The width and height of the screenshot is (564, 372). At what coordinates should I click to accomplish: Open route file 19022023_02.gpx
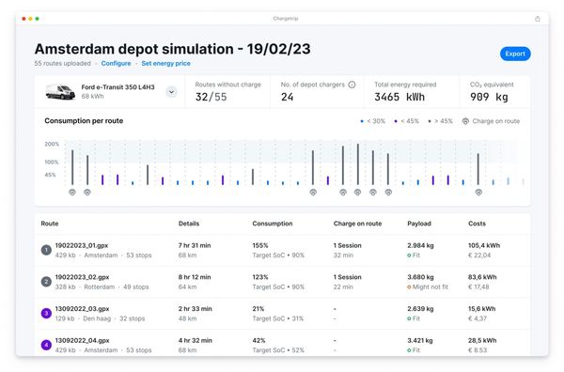point(82,277)
